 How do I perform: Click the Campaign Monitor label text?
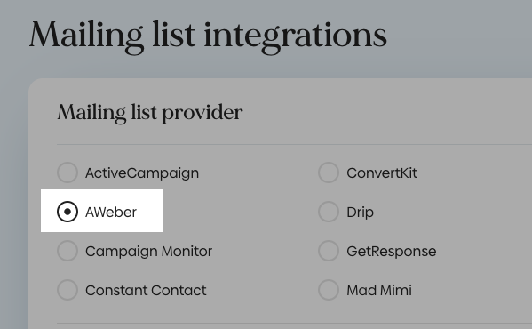point(148,252)
